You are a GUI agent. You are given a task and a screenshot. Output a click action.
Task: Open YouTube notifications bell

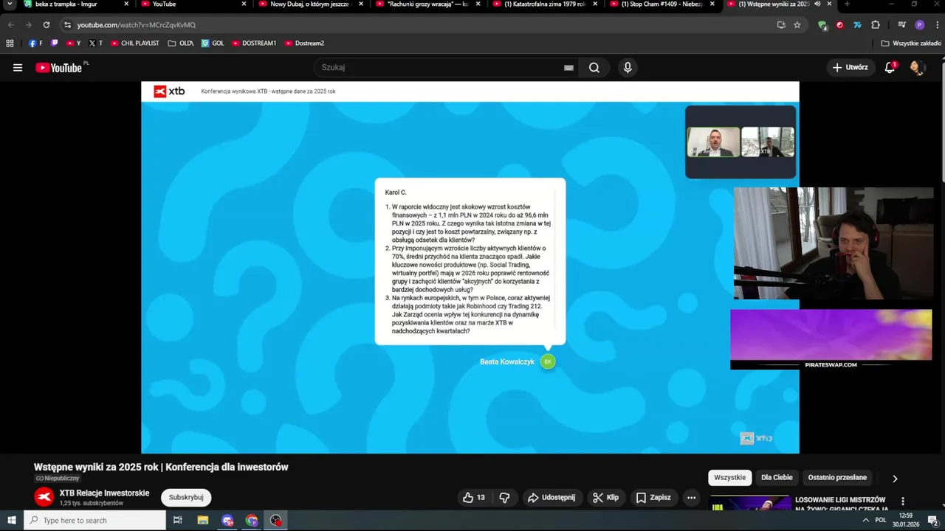[x=890, y=67]
